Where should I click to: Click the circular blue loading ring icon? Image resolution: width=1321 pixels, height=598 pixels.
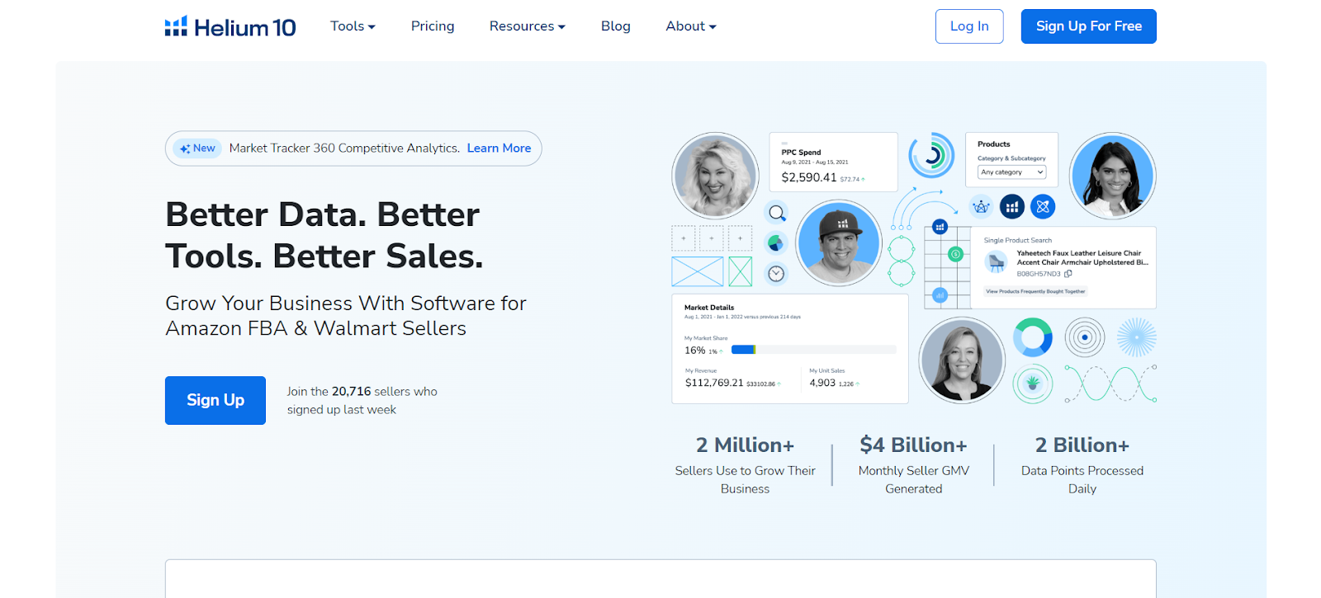pos(931,155)
